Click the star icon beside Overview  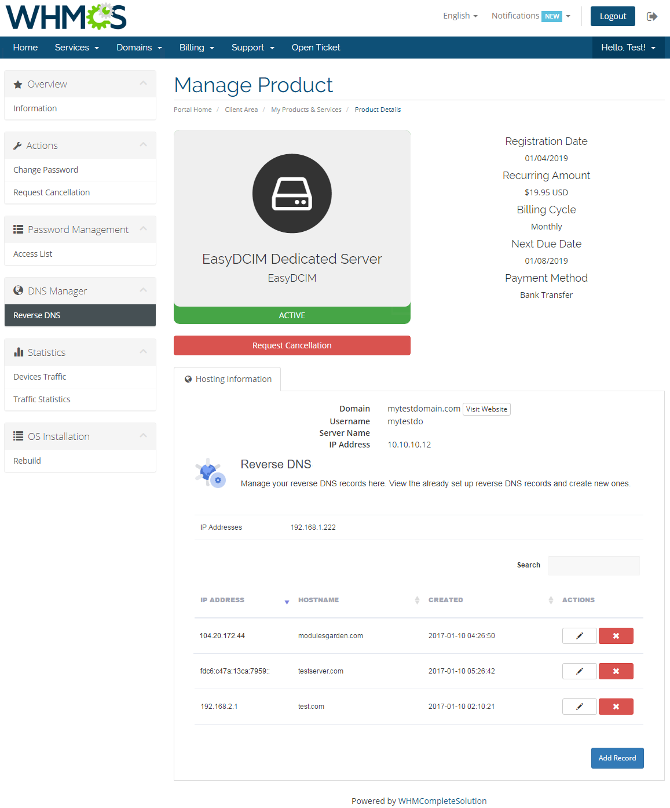18,83
